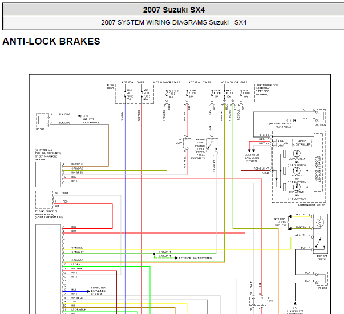
Task: Click the ESP OFF switch contact symbol
Action: pos(319,244)
